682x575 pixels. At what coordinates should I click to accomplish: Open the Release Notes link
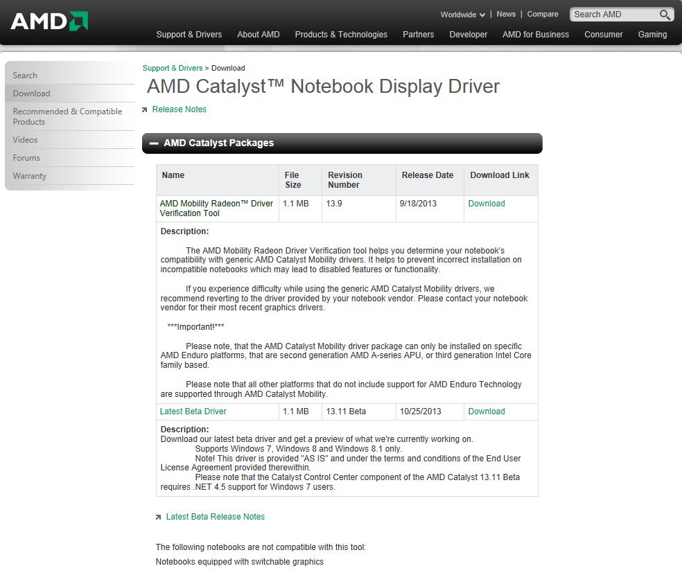pyautogui.click(x=180, y=109)
